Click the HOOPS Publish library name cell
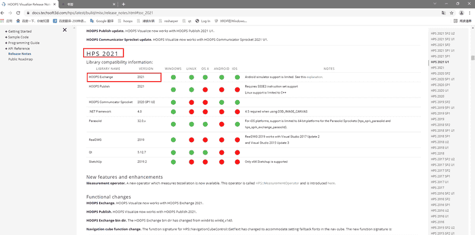475x235 pixels. tap(99, 86)
